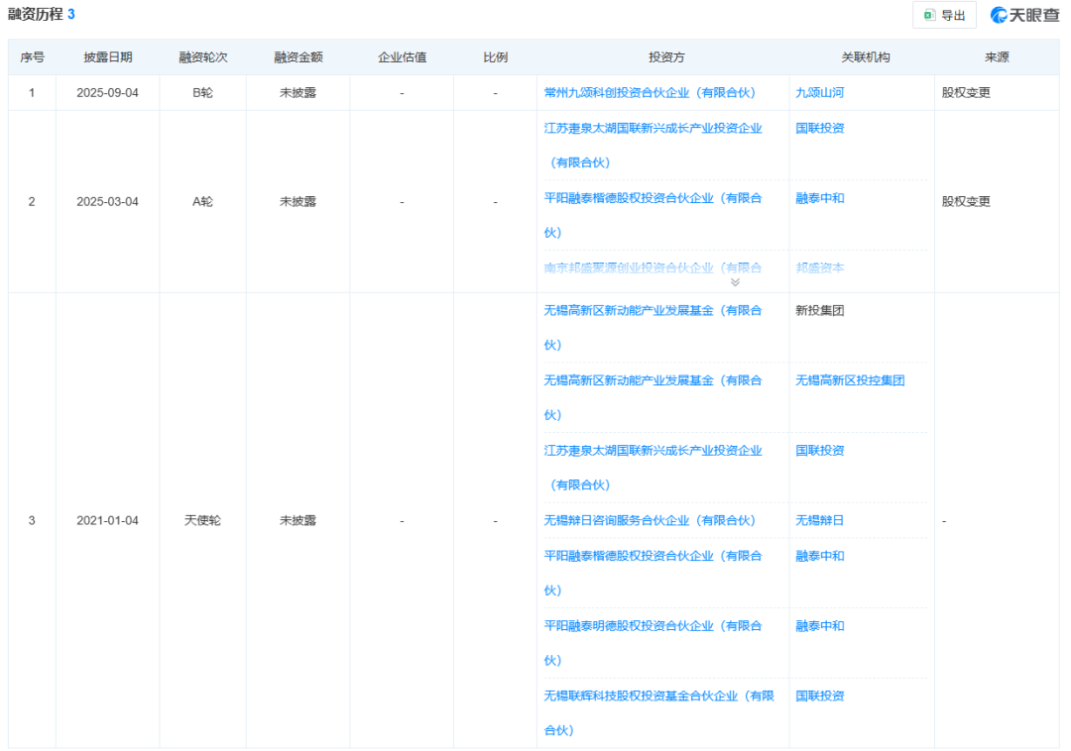Open 常州九颂科创投资合伙企业 investor link

650,93
